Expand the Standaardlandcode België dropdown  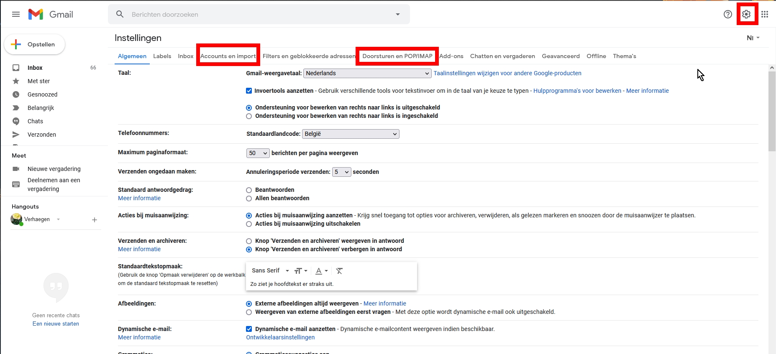[x=350, y=134]
